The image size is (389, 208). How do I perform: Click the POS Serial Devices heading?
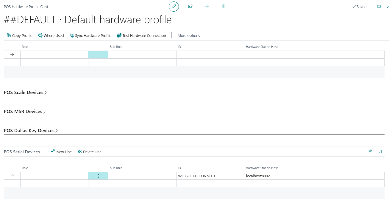point(22,152)
